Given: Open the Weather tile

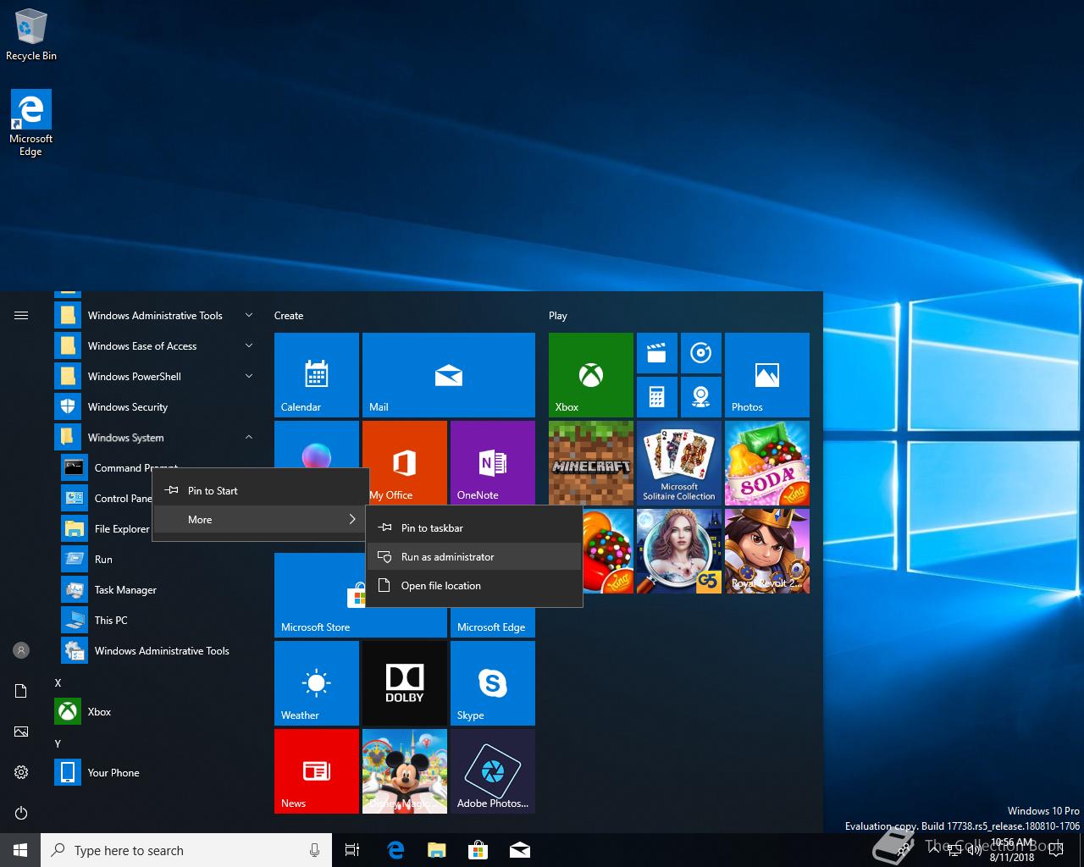Looking at the screenshot, I should point(317,683).
